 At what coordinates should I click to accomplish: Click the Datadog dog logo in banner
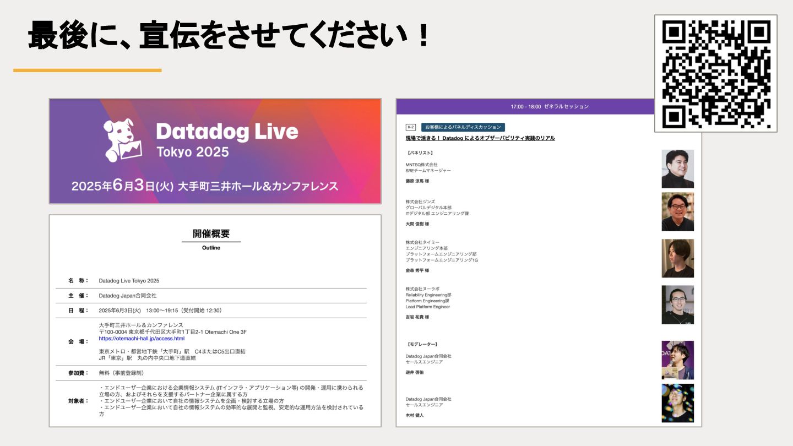124,140
